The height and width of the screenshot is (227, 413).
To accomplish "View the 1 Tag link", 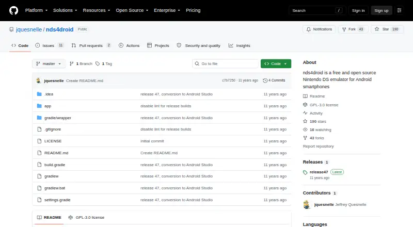I will point(104,64).
